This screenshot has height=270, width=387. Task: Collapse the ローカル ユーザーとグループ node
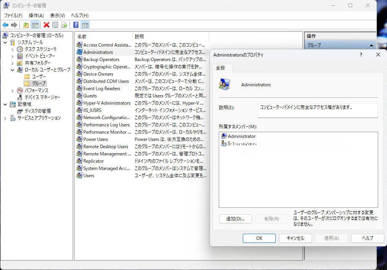tap(12, 70)
